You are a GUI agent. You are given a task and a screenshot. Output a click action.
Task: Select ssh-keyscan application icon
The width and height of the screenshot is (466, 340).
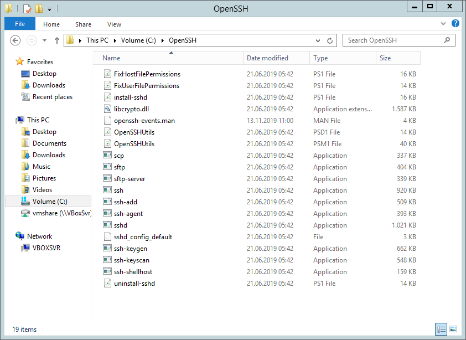pos(107,259)
